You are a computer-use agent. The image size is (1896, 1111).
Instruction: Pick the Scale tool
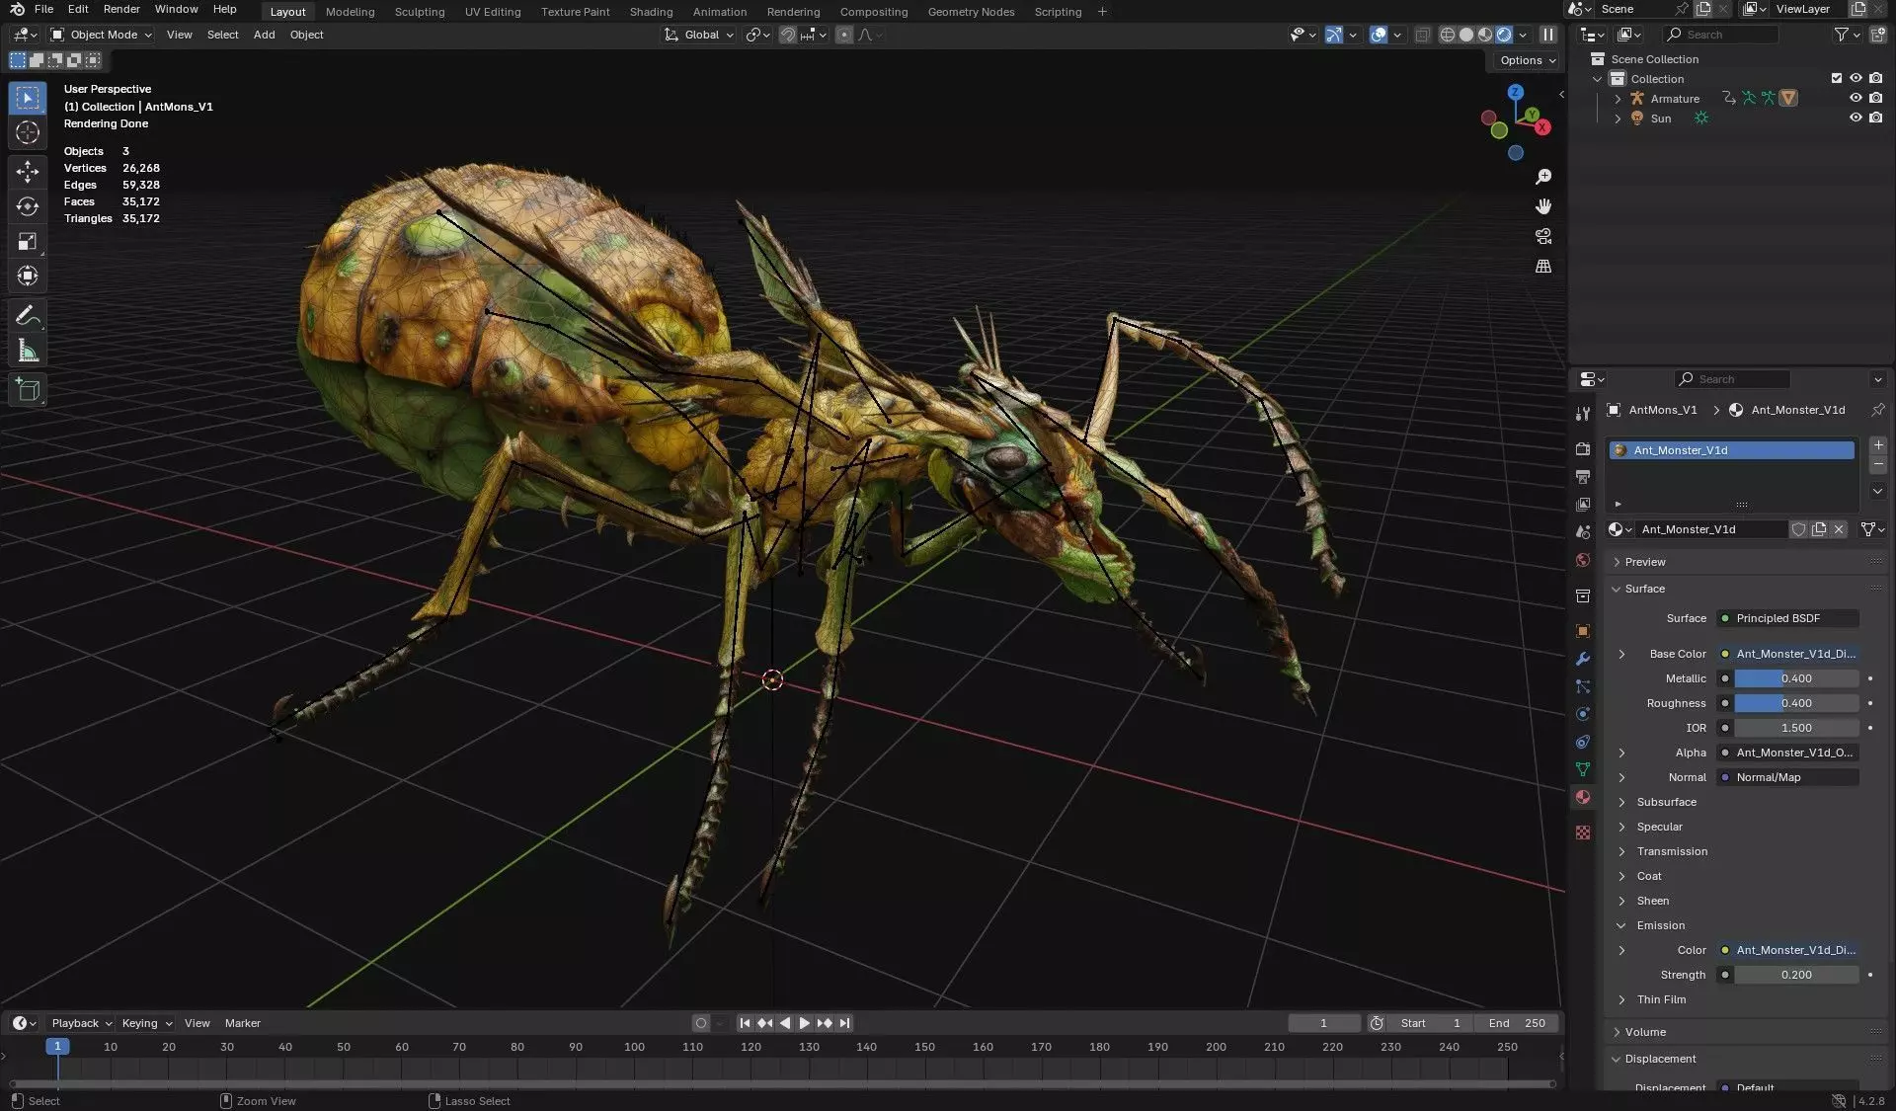(x=28, y=241)
